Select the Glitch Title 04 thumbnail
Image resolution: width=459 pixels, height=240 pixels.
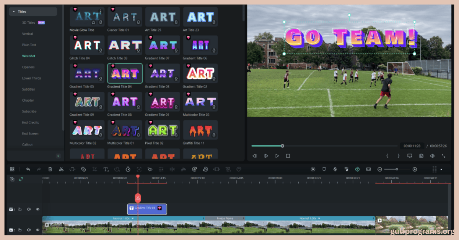(x=86, y=45)
